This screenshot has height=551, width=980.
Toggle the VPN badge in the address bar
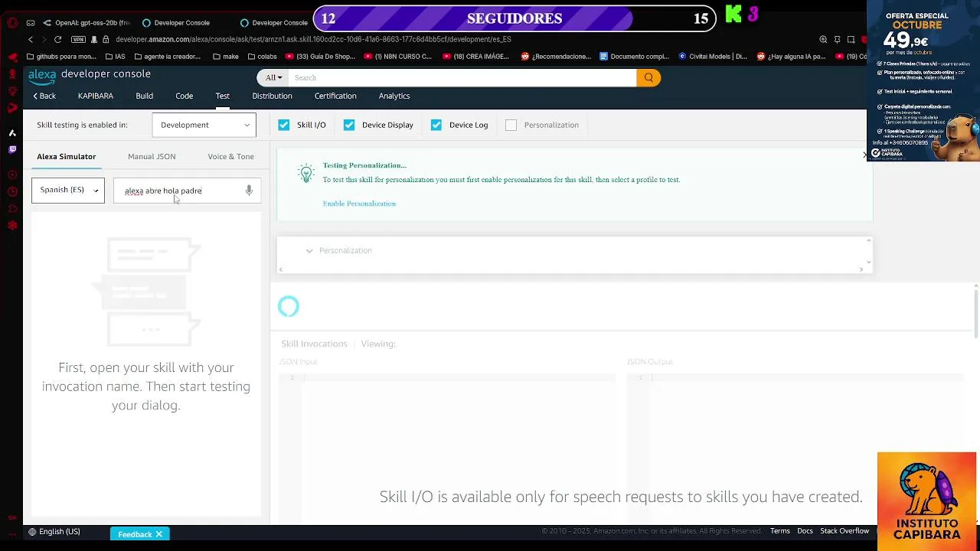78,39
